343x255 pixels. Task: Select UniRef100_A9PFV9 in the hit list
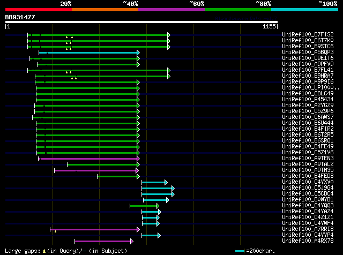coord(308,64)
